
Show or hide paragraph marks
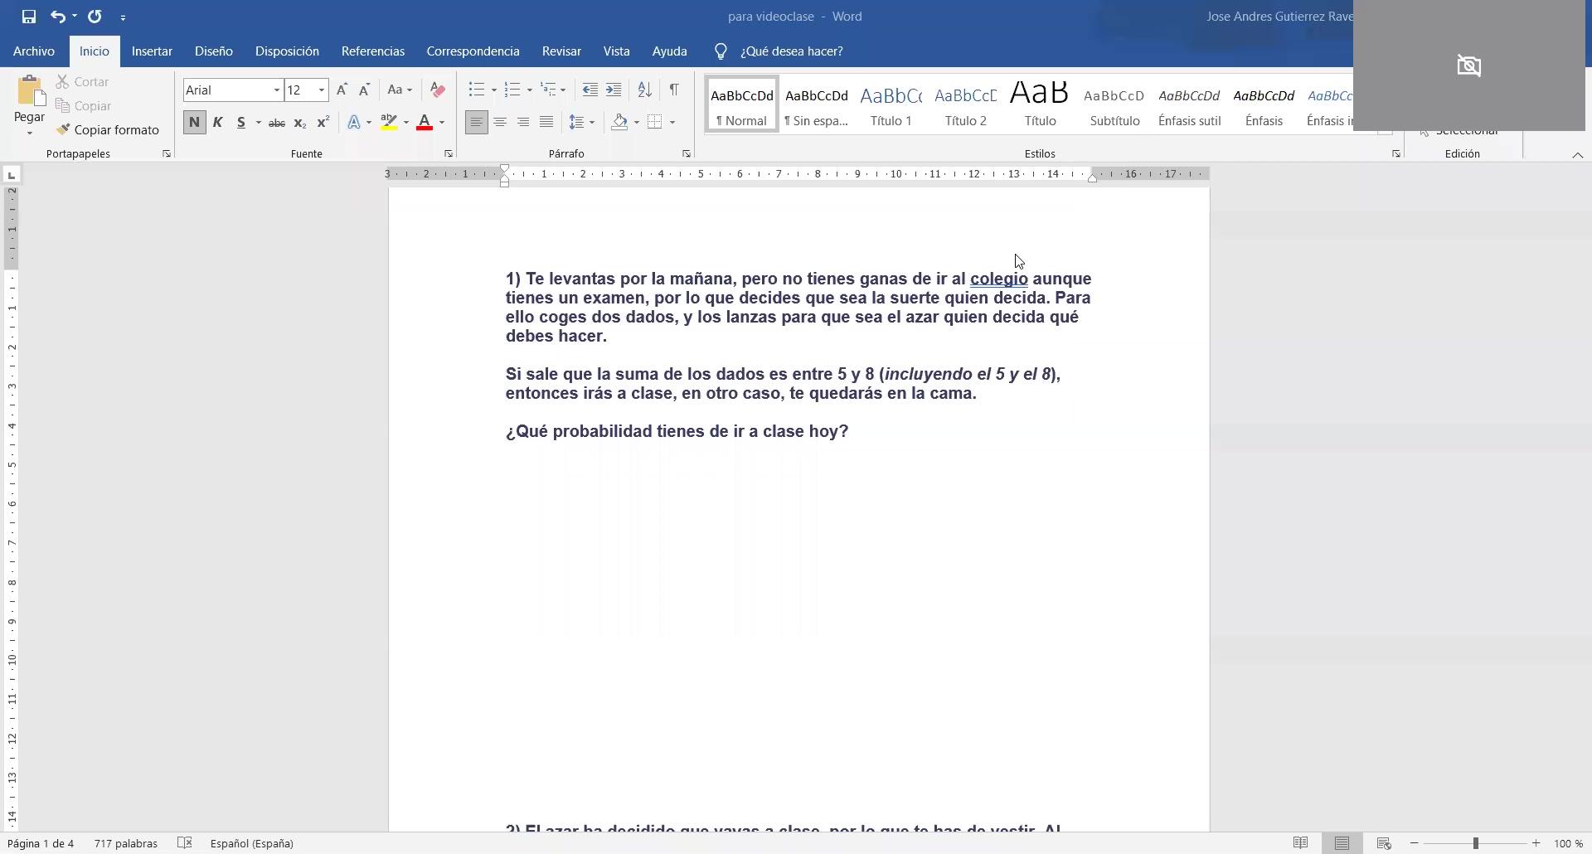click(674, 90)
